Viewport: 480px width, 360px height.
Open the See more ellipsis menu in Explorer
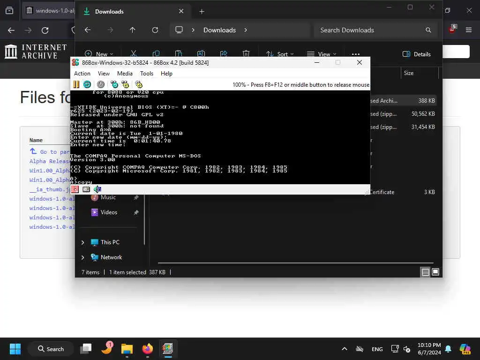coord(356,54)
